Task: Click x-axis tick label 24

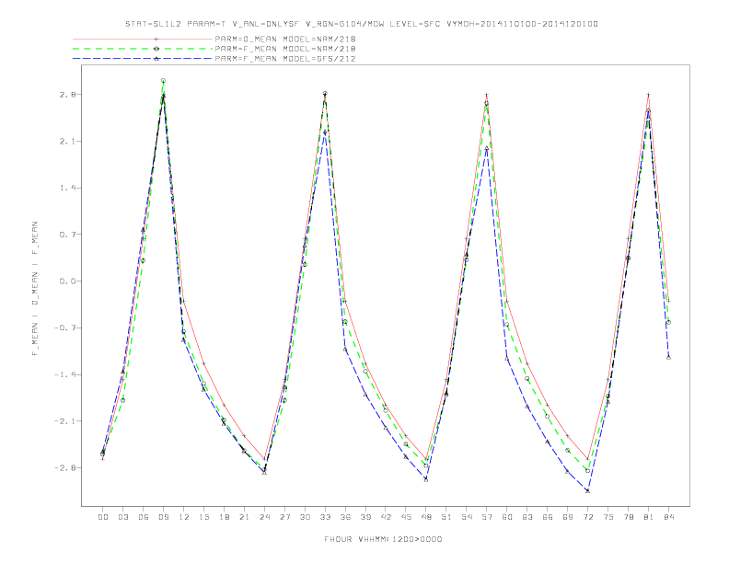Action: coord(264,517)
